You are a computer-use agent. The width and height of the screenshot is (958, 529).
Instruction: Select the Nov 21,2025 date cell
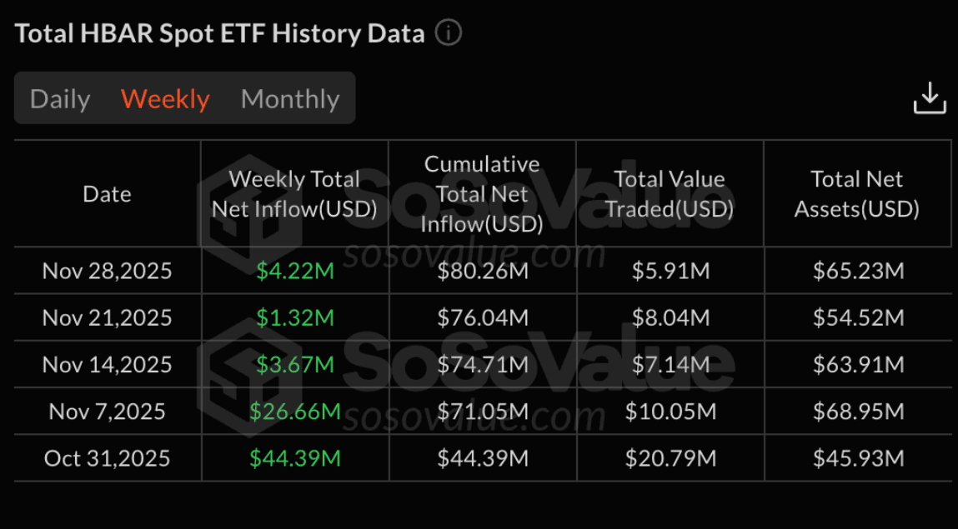point(108,317)
